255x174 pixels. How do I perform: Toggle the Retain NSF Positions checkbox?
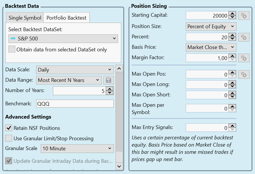tap(9, 128)
